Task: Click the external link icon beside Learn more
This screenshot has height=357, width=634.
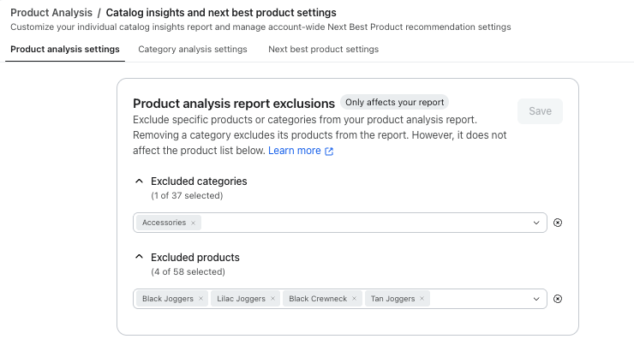Action: pyautogui.click(x=329, y=151)
